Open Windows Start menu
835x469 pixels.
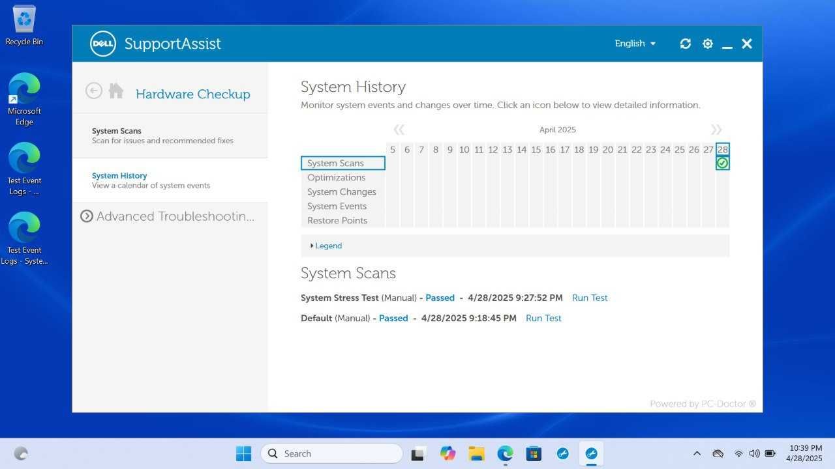coord(243,453)
